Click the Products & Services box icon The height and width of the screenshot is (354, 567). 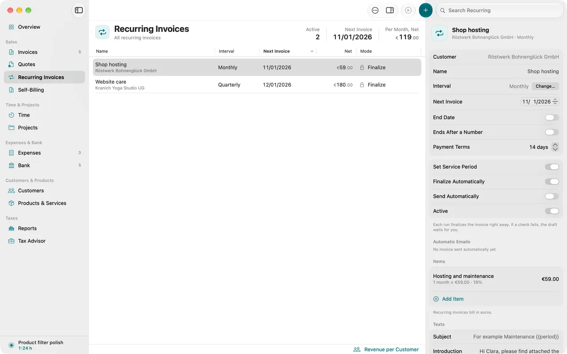pos(12,204)
